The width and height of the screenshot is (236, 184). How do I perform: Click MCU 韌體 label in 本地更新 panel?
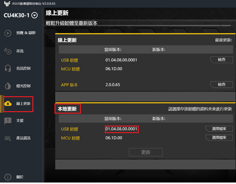coord(70,138)
